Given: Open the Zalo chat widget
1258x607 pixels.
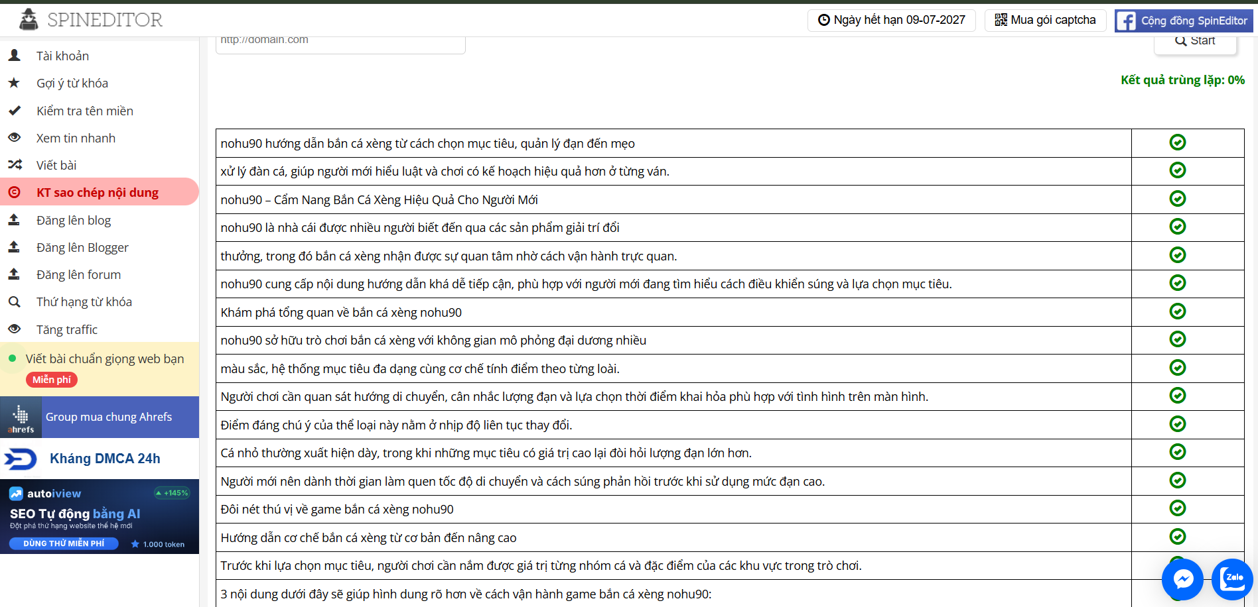Looking at the screenshot, I should point(1232,579).
